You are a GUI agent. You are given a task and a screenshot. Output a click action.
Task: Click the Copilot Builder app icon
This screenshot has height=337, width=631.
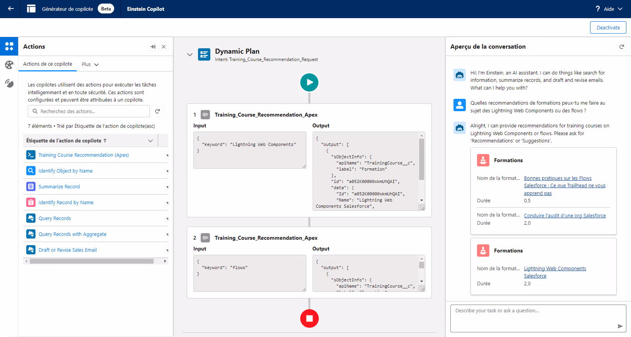(31, 8)
